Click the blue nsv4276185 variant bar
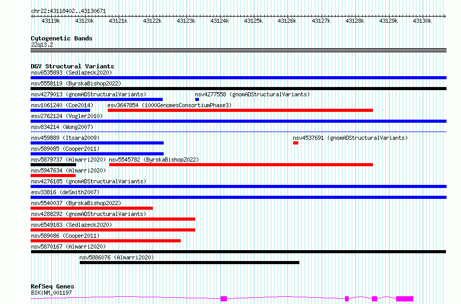 [x=238, y=186]
